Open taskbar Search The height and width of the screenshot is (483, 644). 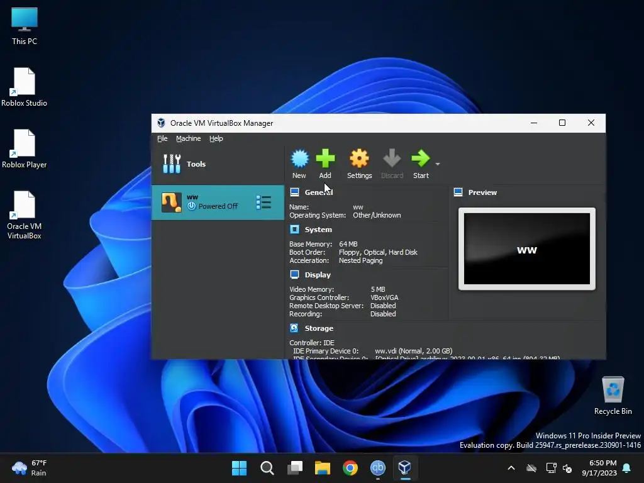coord(267,468)
